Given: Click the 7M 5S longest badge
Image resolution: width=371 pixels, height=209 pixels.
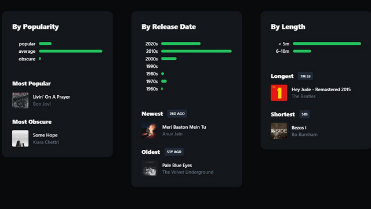Looking at the screenshot, I should (305, 76).
